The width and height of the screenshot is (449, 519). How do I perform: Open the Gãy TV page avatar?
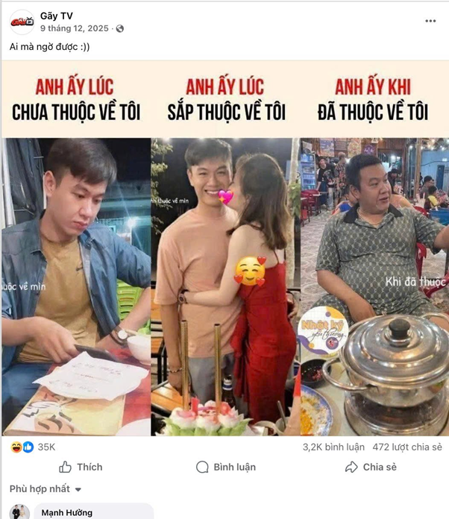[22, 22]
